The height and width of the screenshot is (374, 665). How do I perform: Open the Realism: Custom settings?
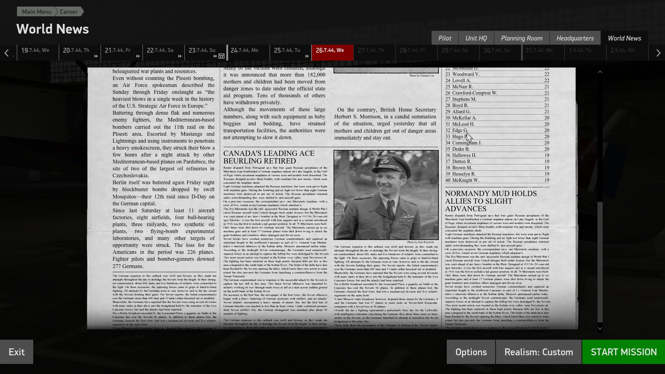tap(538, 352)
